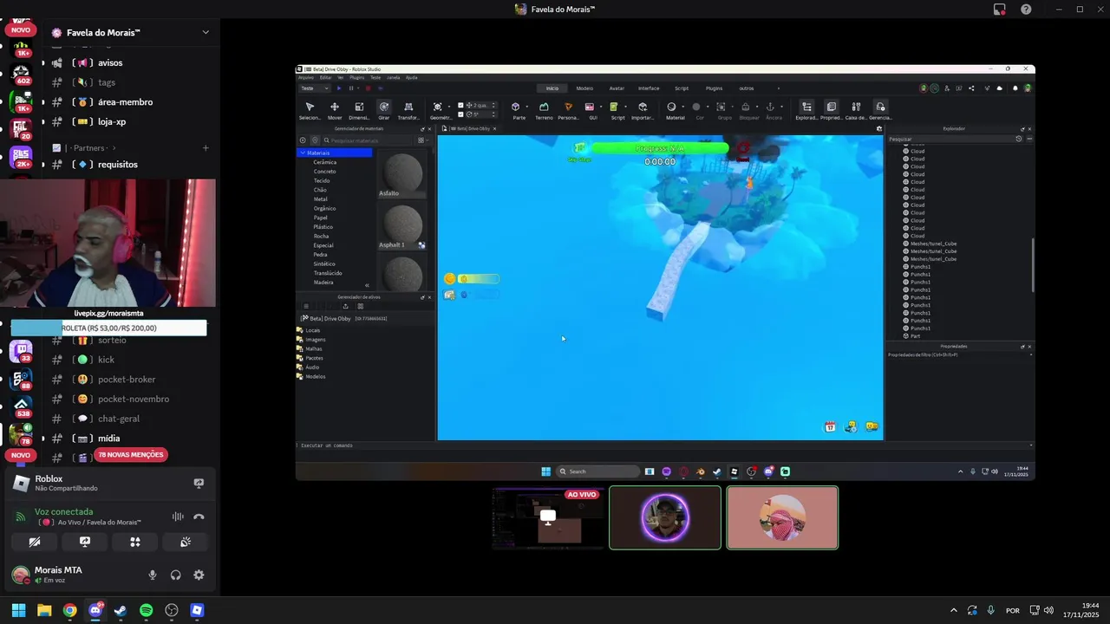This screenshot has height=624, width=1110.
Task: Open the Script ribbon tab
Action: coord(682,88)
